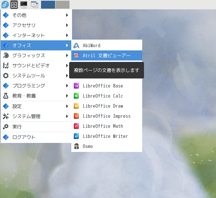Launch LibreOffice Impress from the submenu
Viewport: 216px width, 198px height.
107,116
